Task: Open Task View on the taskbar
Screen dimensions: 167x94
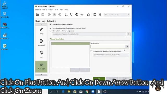Action: click(x=57, y=92)
